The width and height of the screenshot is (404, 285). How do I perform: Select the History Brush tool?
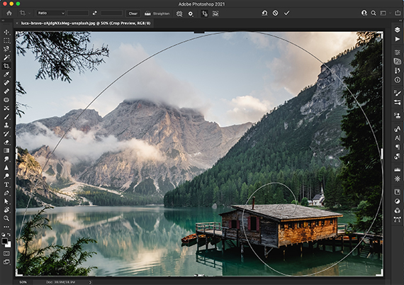(6, 134)
